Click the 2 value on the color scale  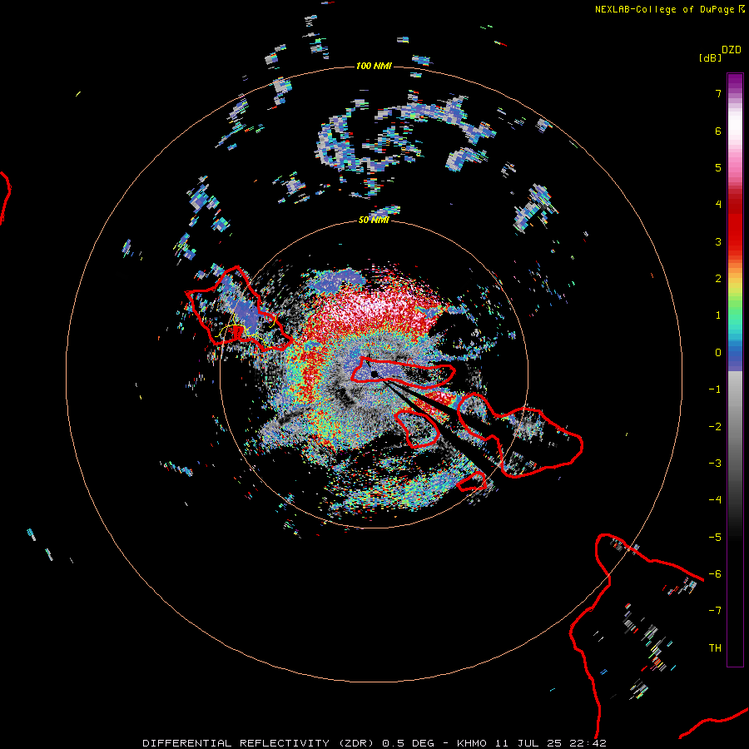click(718, 279)
